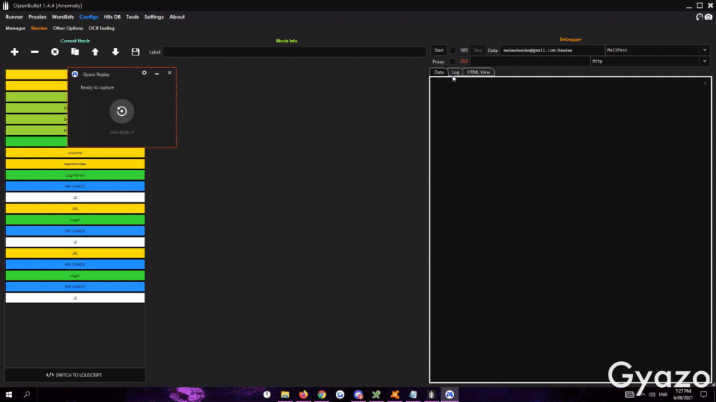This screenshot has width=716, height=402.
Task: Remove selected block with the minus icon
Action: [34, 52]
